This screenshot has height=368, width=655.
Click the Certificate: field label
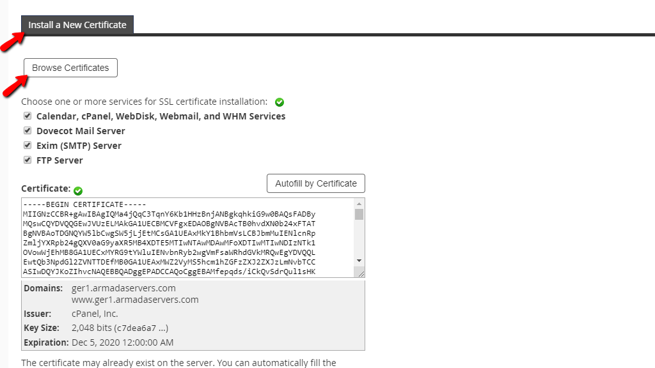[46, 188]
